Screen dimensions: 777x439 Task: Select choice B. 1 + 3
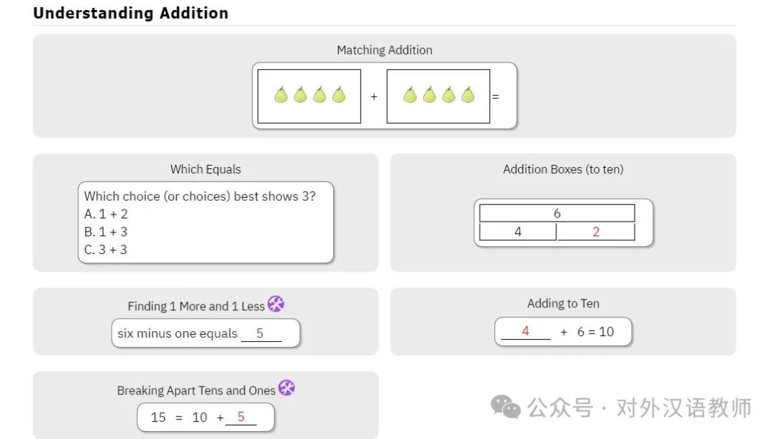click(x=106, y=232)
